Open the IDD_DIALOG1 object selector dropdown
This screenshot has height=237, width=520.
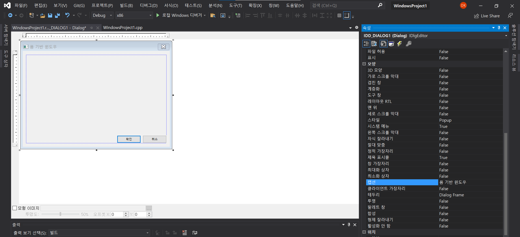pos(506,36)
